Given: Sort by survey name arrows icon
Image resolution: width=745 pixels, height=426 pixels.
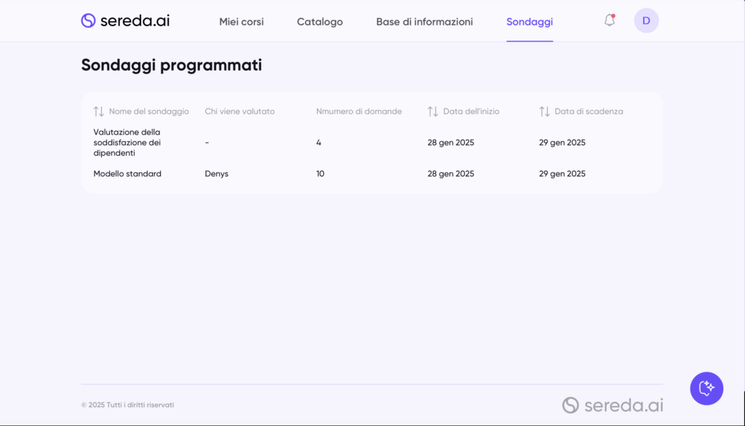Looking at the screenshot, I should (x=99, y=111).
